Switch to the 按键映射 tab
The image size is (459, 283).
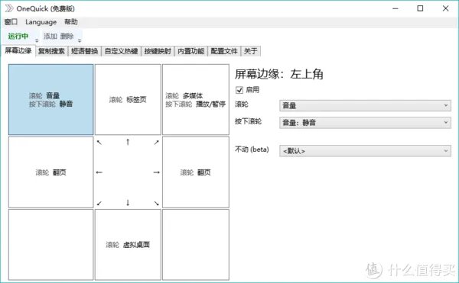(x=158, y=51)
